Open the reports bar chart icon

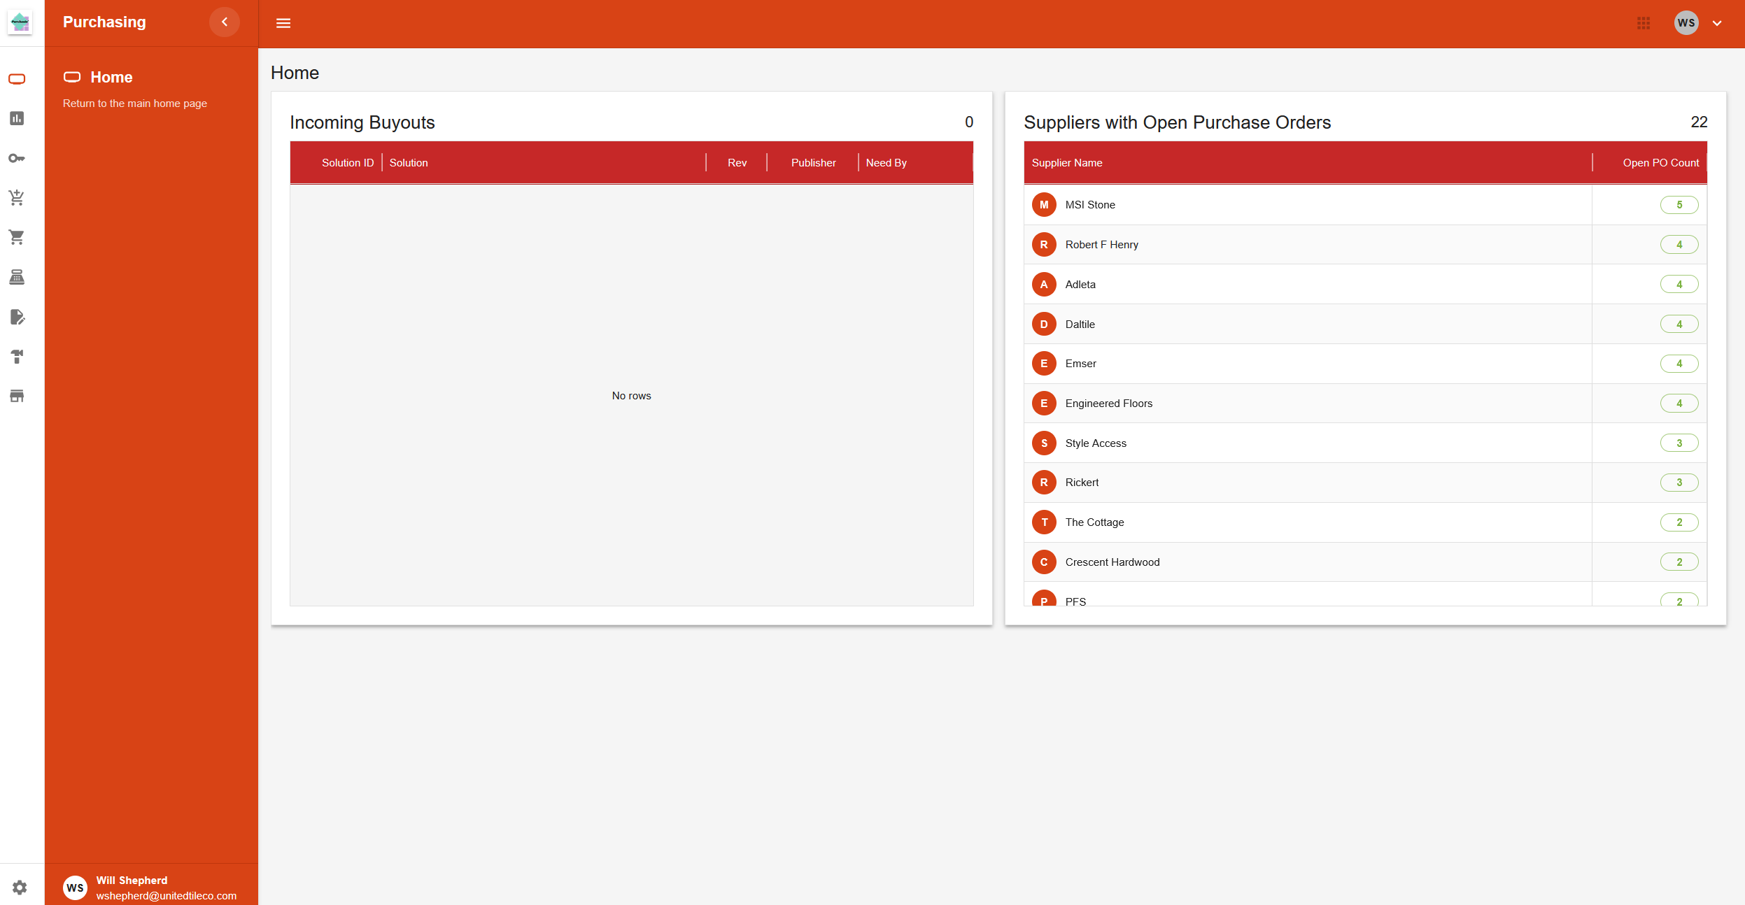[16, 118]
